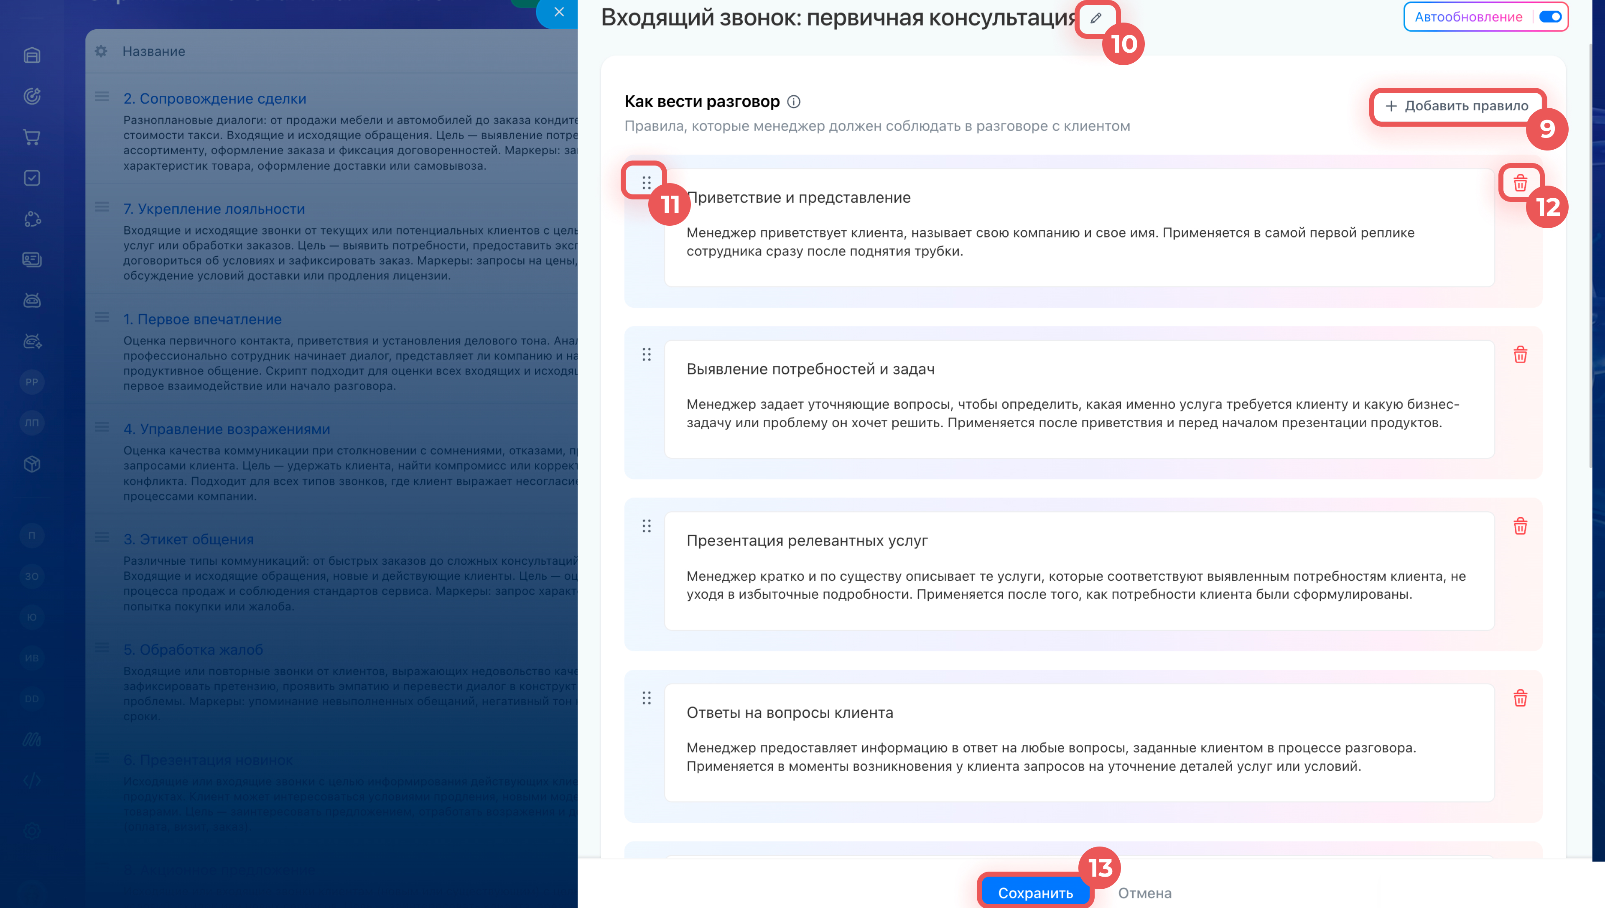Click drag handle of "Выявление потребностей и задач"
1605x908 pixels.
[x=646, y=354]
